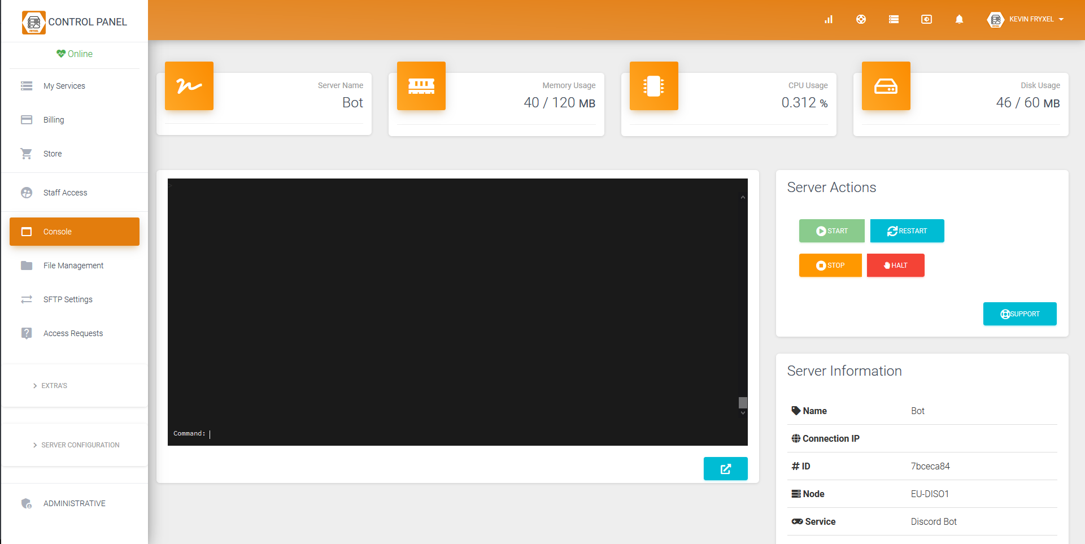
Task: Open notifications bell icon
Action: tap(959, 19)
